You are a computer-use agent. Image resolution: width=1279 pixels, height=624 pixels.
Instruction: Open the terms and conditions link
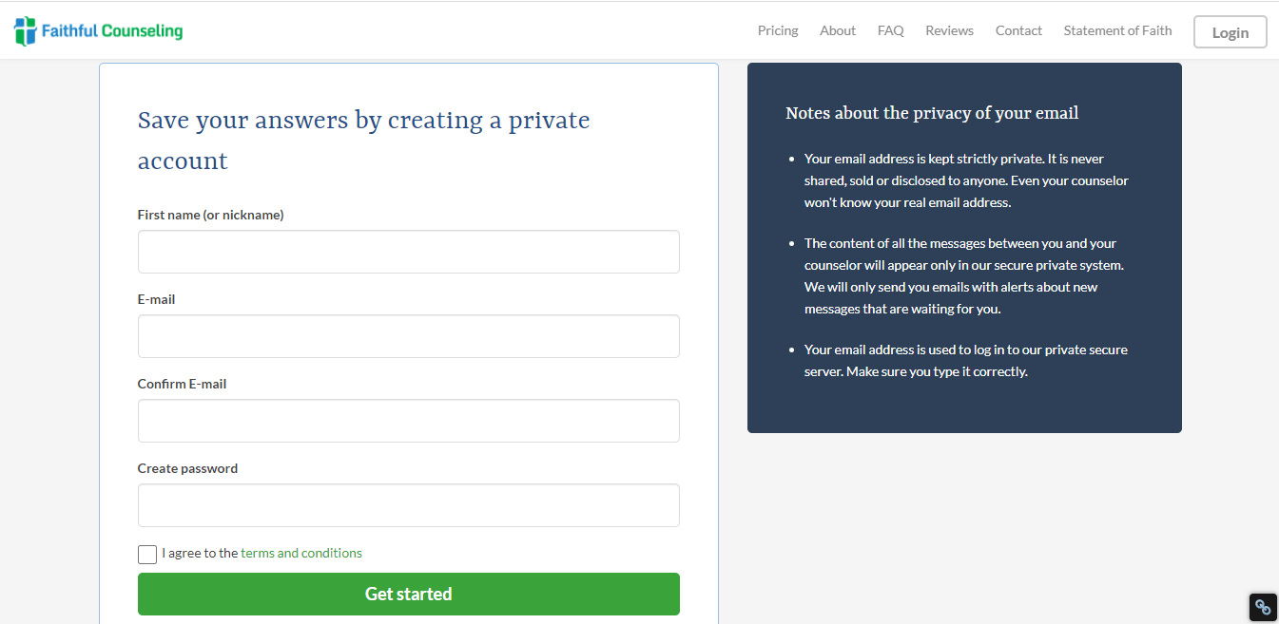point(301,553)
